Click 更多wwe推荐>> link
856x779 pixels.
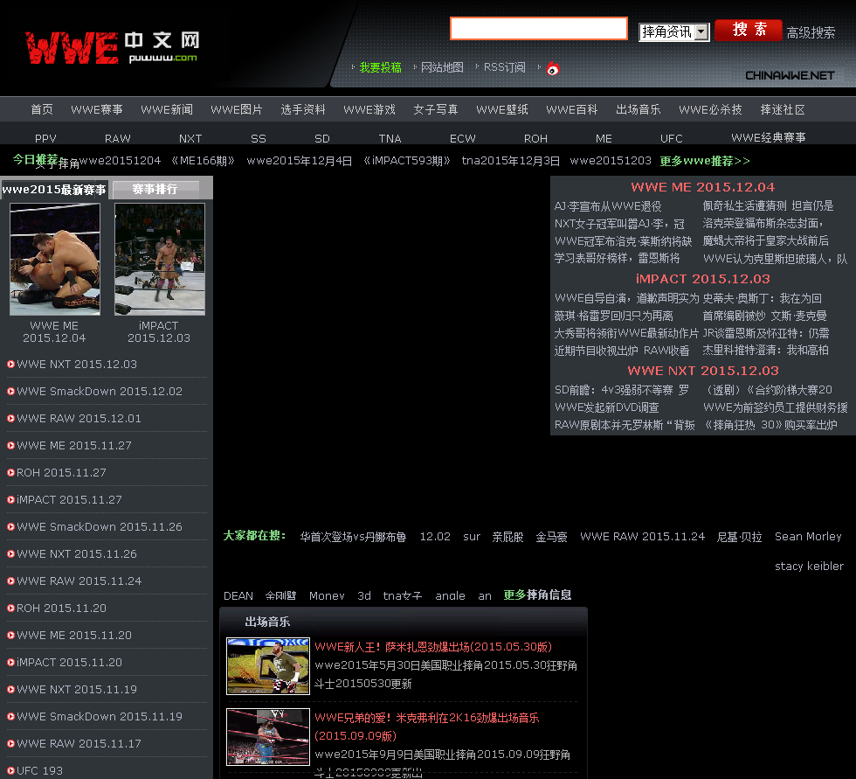[705, 161]
